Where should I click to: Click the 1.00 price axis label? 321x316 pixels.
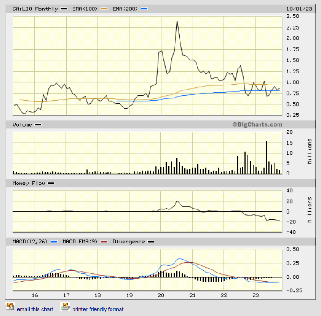point(292,82)
